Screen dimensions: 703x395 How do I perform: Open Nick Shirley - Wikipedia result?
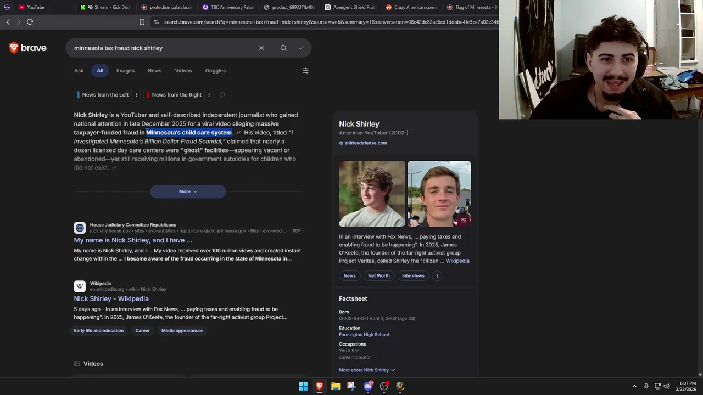pos(111,299)
